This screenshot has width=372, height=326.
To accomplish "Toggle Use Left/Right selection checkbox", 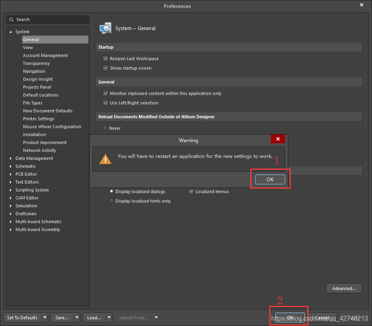I will click(x=105, y=103).
